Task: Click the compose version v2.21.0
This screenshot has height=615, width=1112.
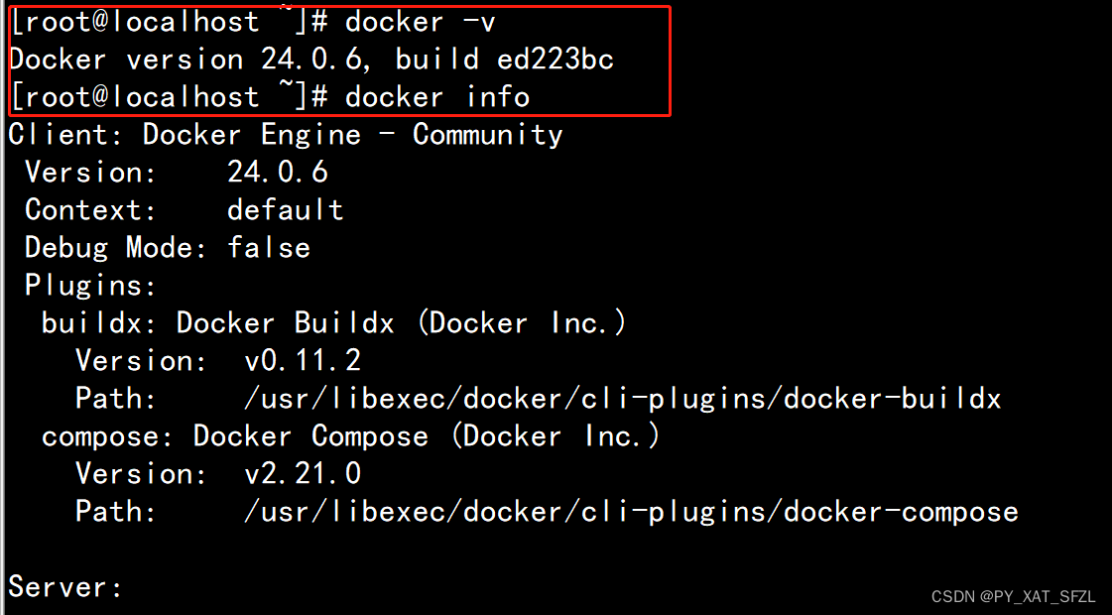Action: [x=303, y=474]
